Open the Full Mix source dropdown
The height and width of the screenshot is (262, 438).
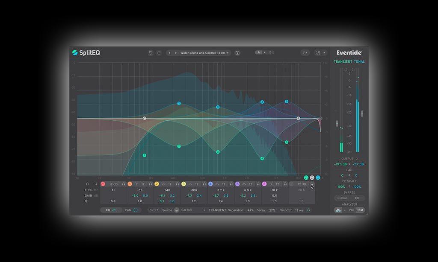tap(193, 210)
